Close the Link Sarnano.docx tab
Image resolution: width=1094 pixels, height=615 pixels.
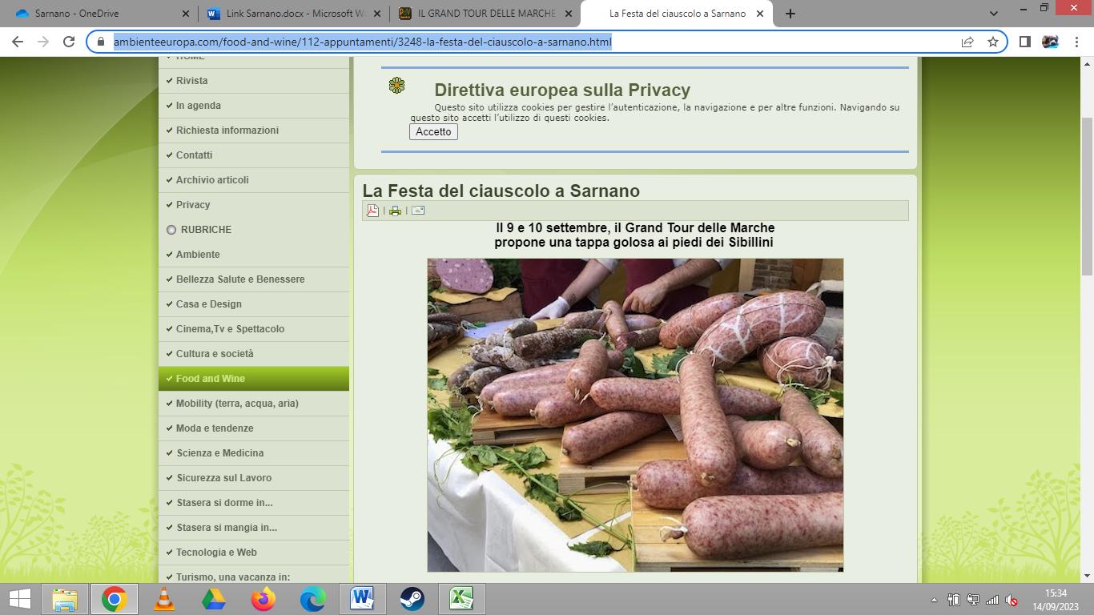click(x=377, y=14)
